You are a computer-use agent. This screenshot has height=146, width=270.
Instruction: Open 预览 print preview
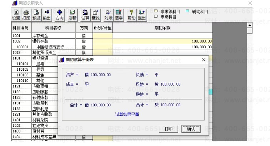coord(36,15)
